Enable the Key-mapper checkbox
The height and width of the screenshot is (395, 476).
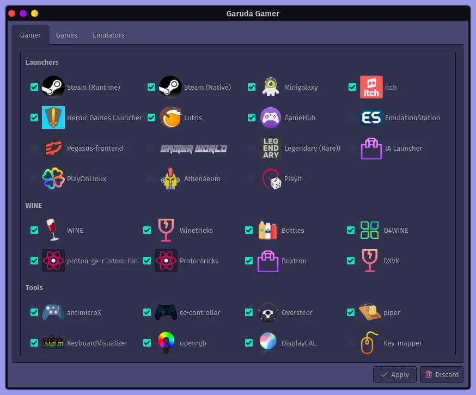point(351,343)
